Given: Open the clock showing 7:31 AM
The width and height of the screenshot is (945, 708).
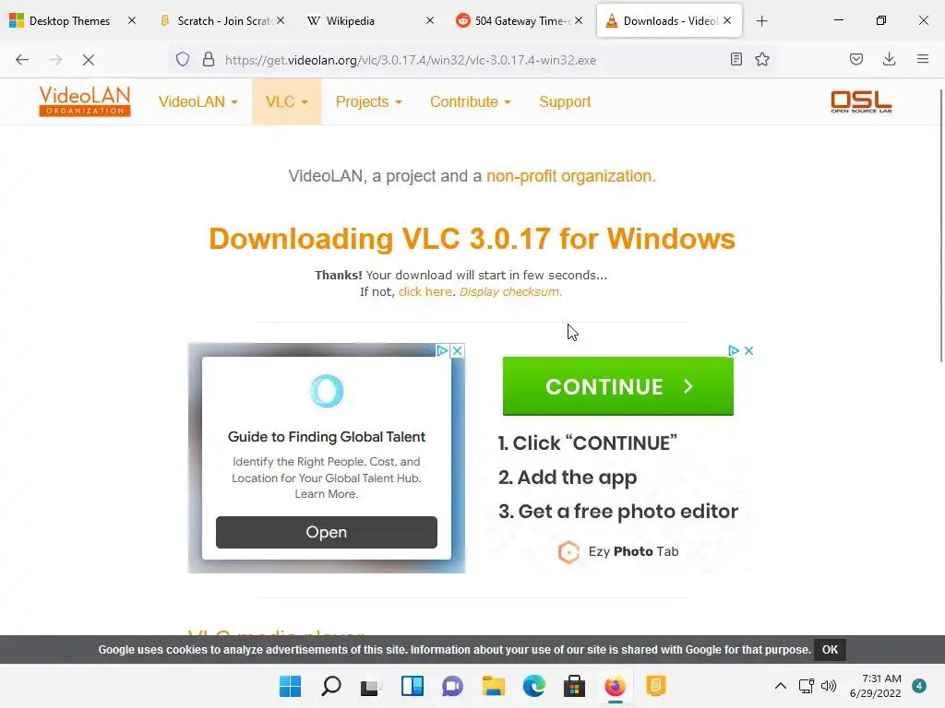Looking at the screenshot, I should coord(875,686).
